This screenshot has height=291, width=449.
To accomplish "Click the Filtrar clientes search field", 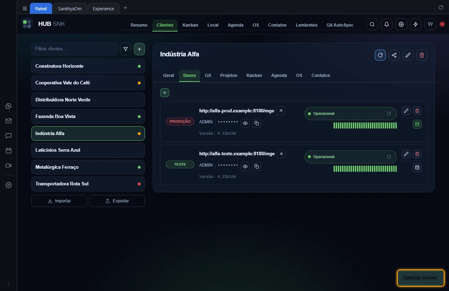I will click(74, 49).
